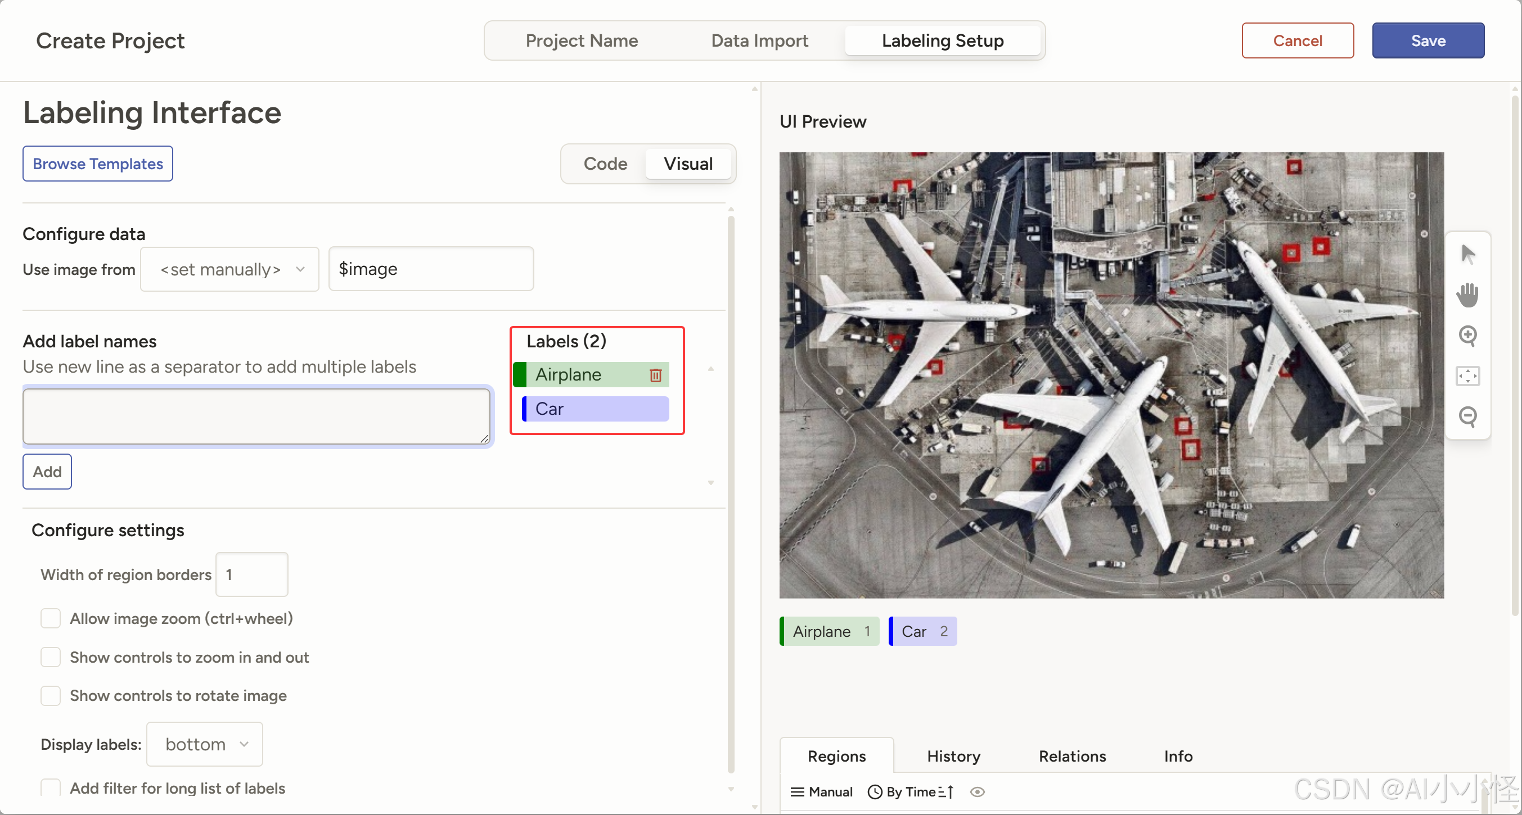Click the fit-to-screen zoom icon

click(x=1467, y=376)
